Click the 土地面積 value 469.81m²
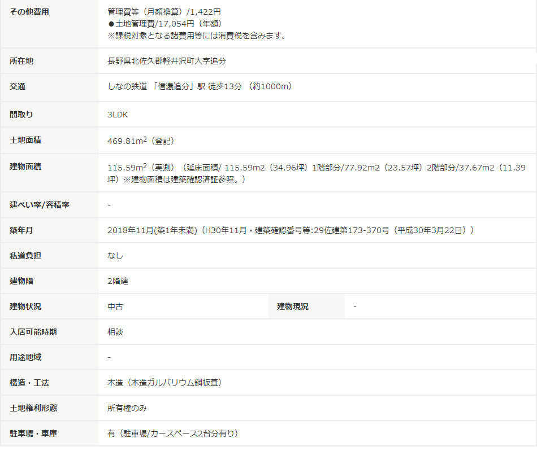Viewport: 537px width, 451px height. pyautogui.click(x=137, y=141)
